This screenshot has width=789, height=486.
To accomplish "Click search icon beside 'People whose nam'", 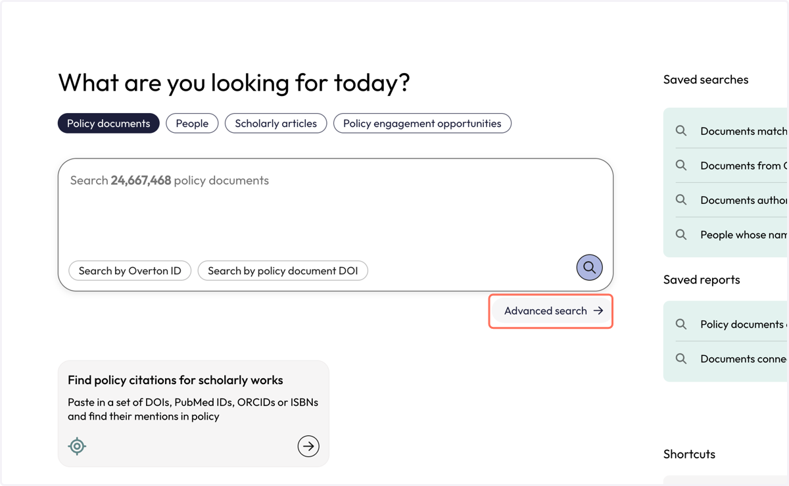I will coord(681,234).
